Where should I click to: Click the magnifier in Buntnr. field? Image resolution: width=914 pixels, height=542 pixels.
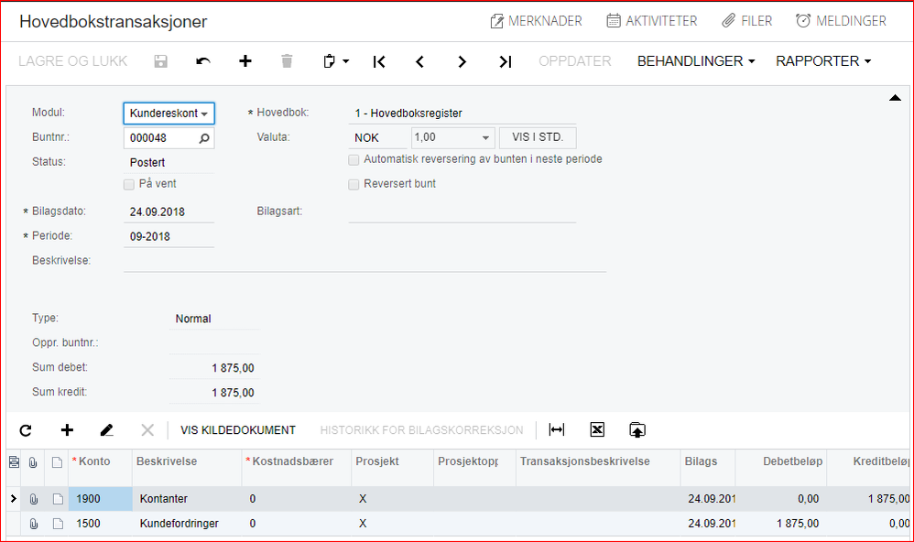(204, 138)
